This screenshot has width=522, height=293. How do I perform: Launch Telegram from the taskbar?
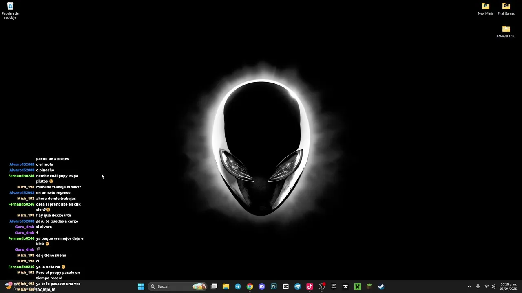point(238,286)
